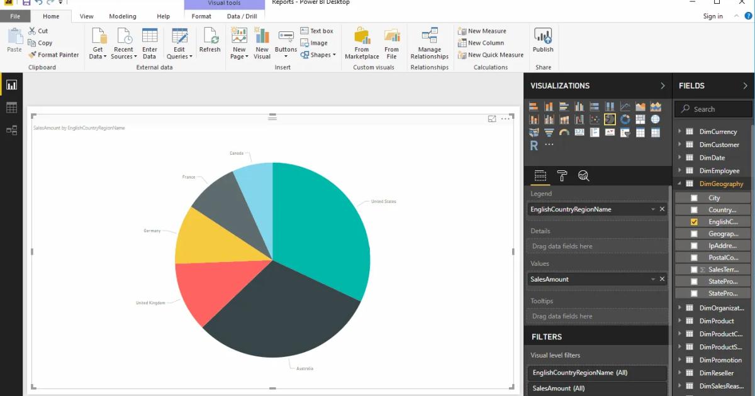Screen dimensions: 755x396
Task: Check the City field in DimGeography
Action: 693,197
